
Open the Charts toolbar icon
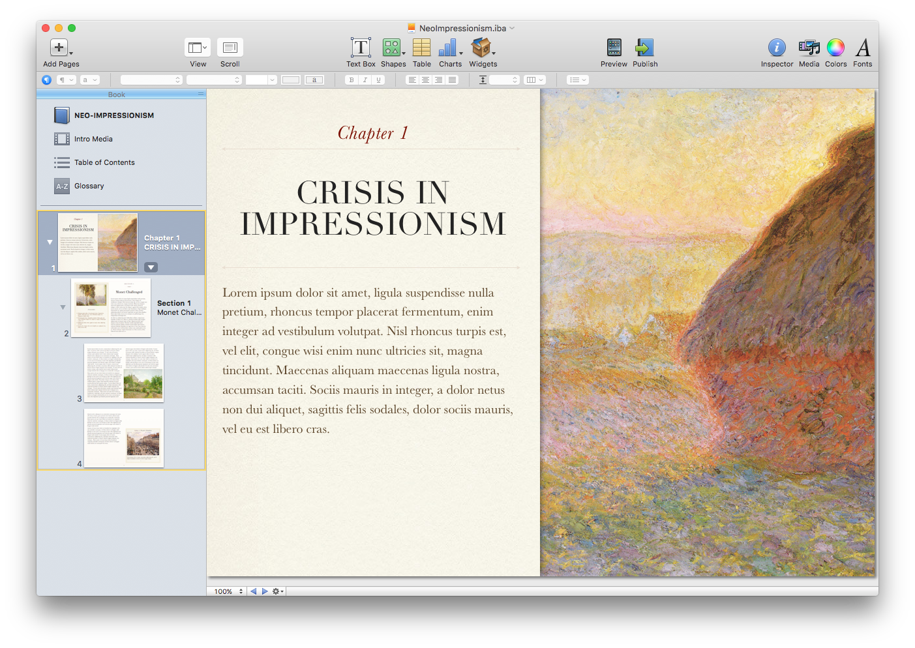449,48
